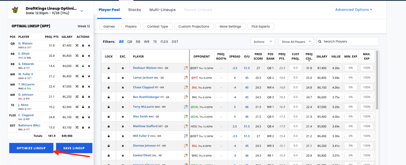Click Lamar Jackson min exposure field
406x165 pixels.
pos(350,78)
